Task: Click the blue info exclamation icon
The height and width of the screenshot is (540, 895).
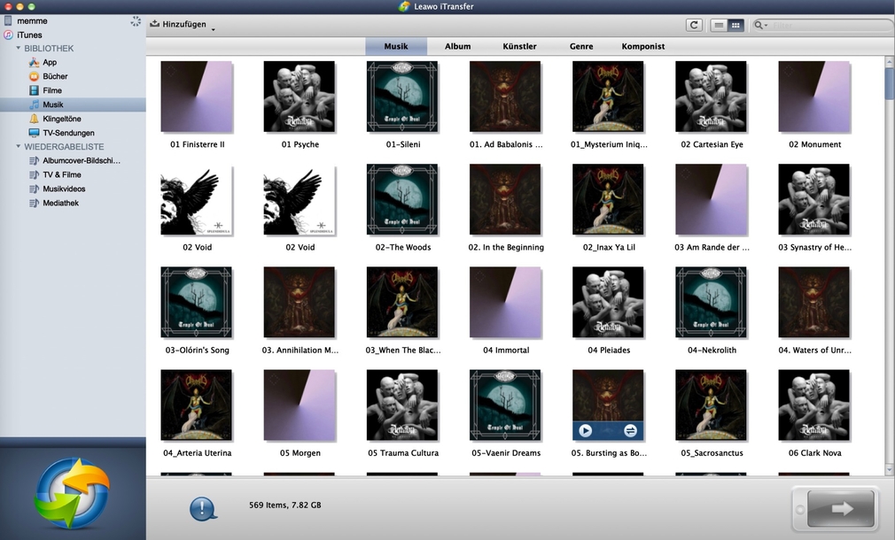Action: pos(203,508)
